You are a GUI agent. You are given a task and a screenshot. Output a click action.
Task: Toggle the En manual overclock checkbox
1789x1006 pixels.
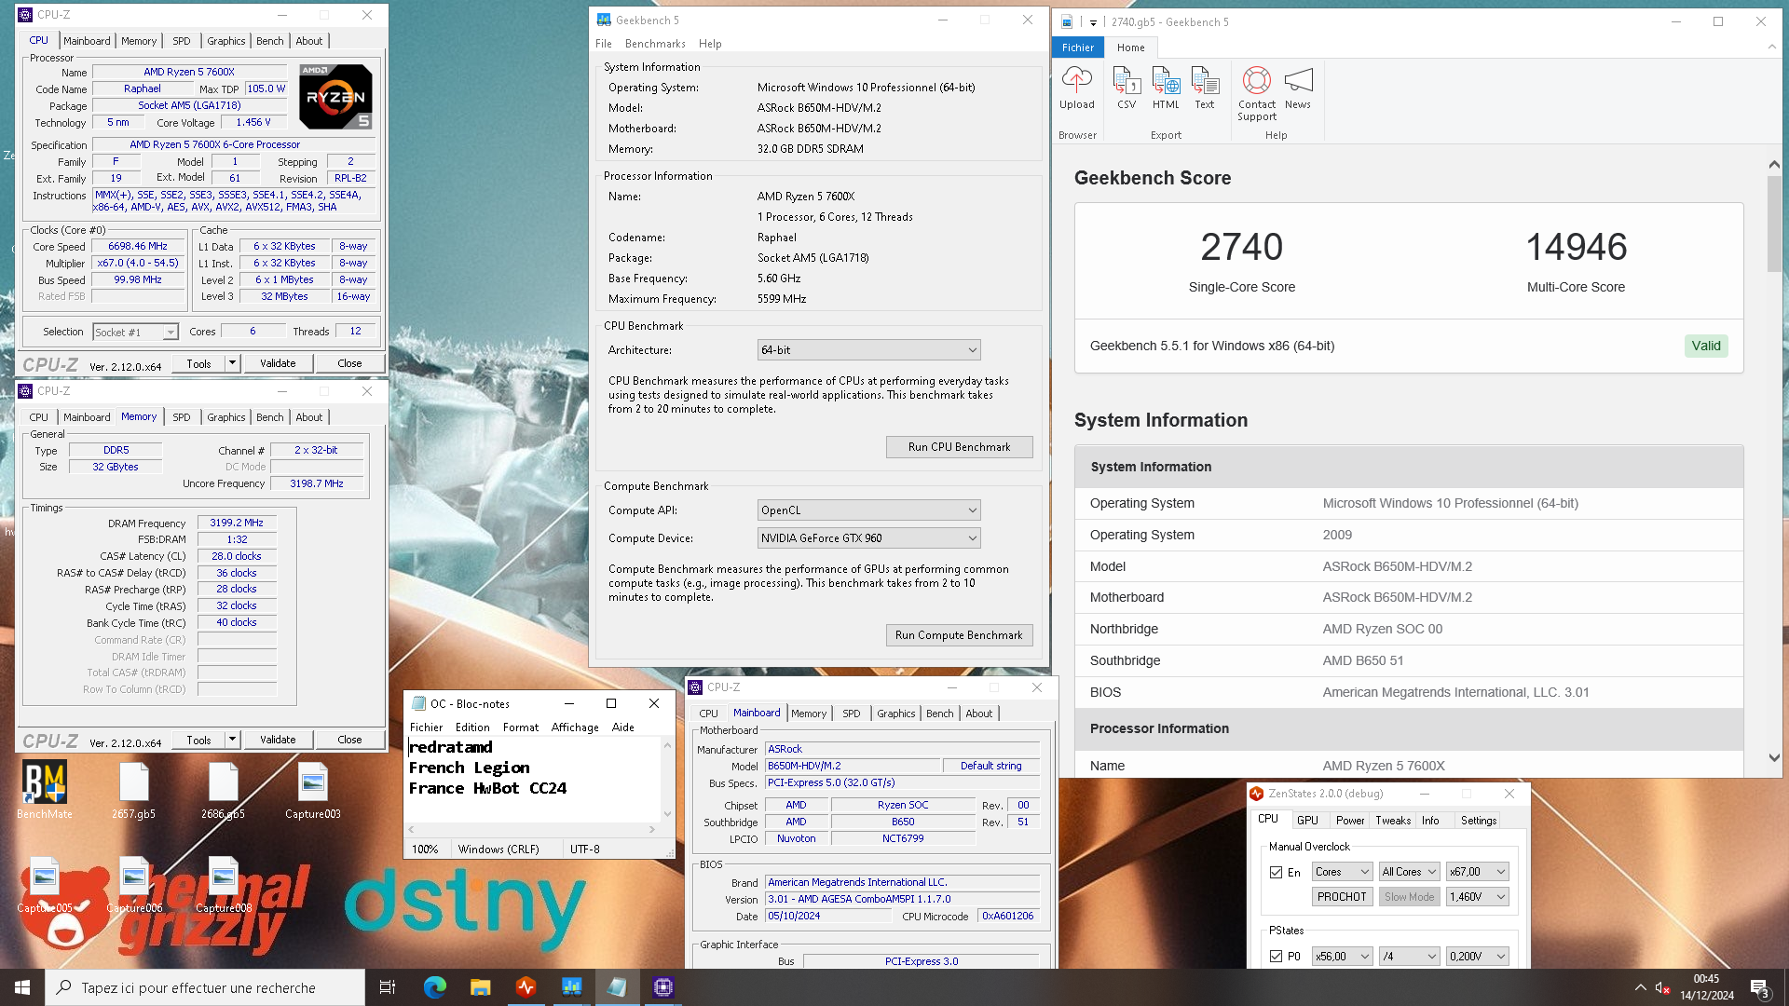1276,873
